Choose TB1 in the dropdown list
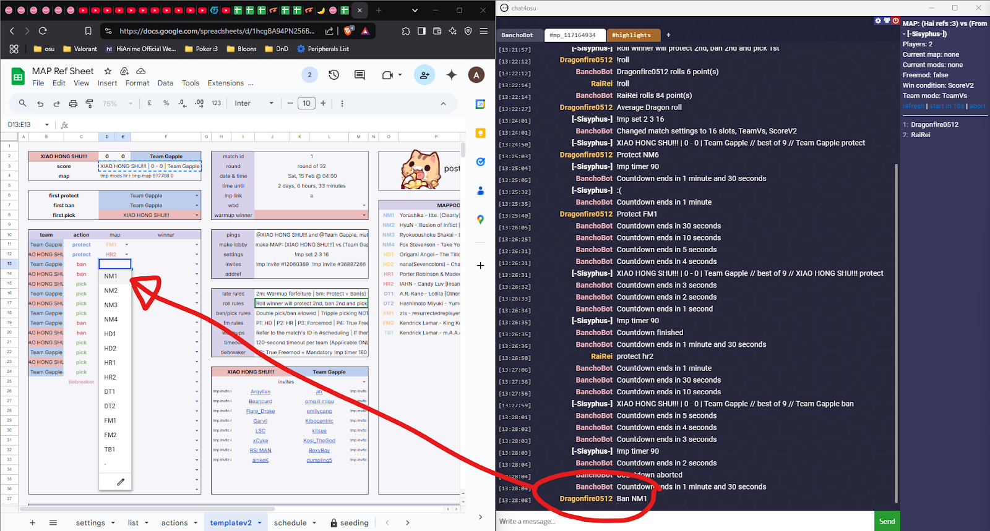Image resolution: width=990 pixels, height=531 pixels. 115,449
